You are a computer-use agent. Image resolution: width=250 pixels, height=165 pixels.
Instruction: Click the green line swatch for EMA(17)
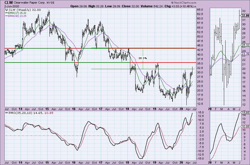tap(7, 13)
